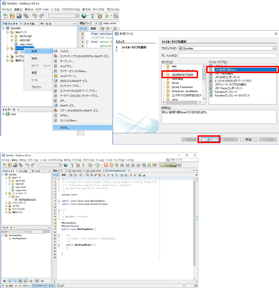Open NewPageBean.java editor tab

click(x=118, y=171)
